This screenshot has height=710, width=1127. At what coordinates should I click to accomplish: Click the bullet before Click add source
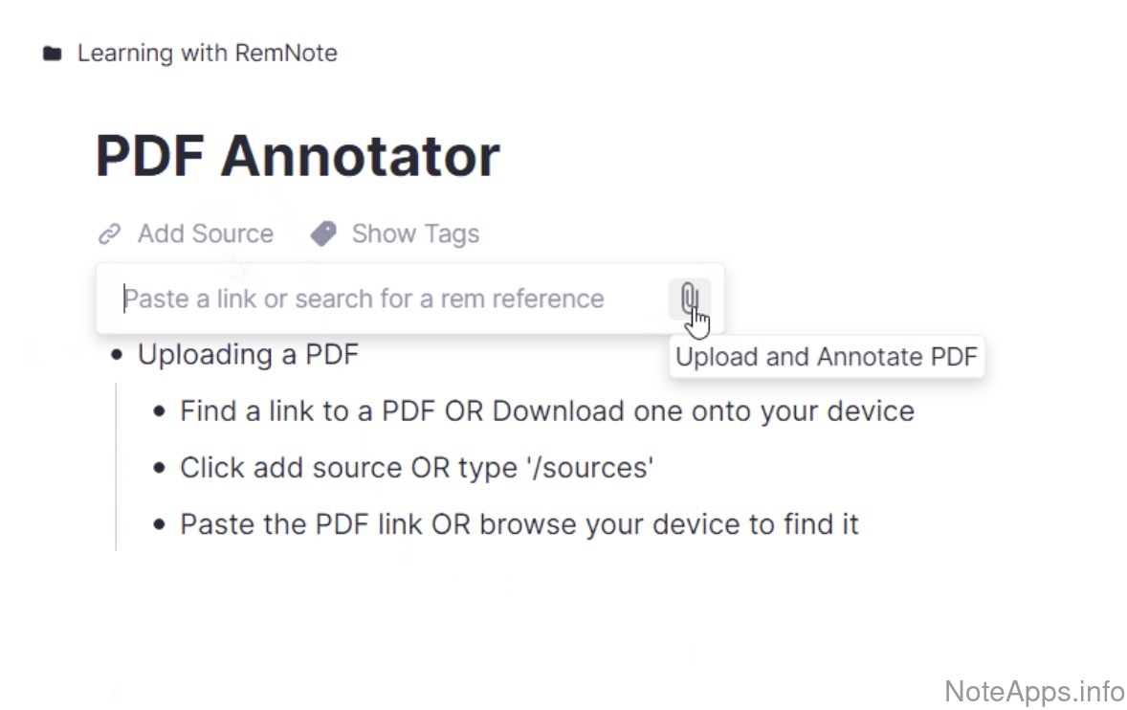point(160,469)
